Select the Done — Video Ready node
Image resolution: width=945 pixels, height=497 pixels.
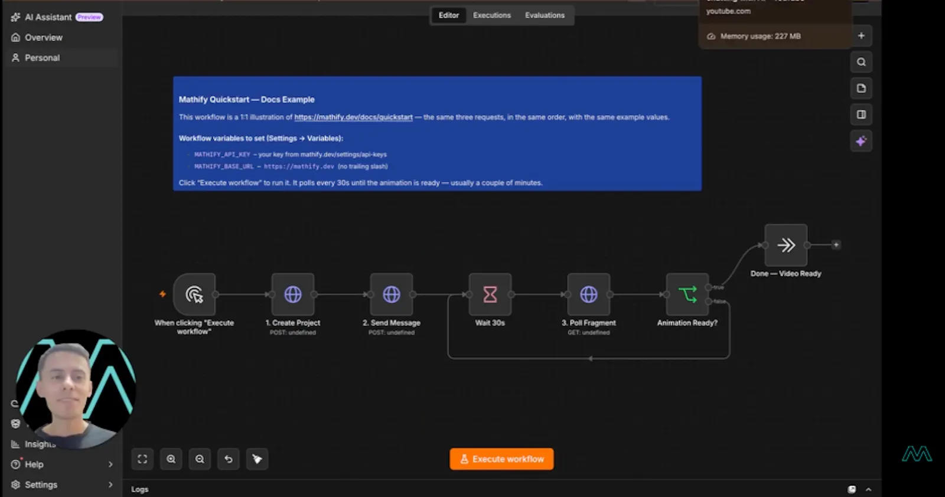coord(786,245)
